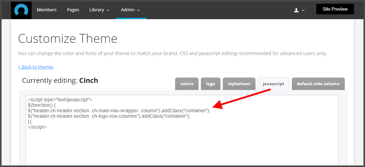Click the Customize Theme page heading

pyautogui.click(x=68, y=39)
